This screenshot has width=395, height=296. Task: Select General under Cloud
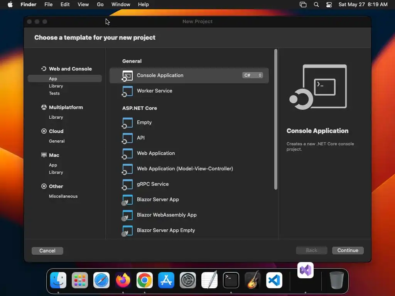point(57,141)
